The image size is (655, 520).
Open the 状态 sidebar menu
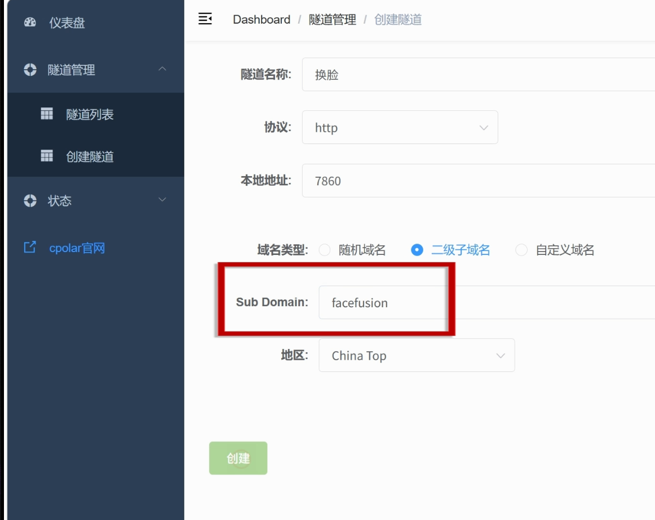click(x=96, y=200)
